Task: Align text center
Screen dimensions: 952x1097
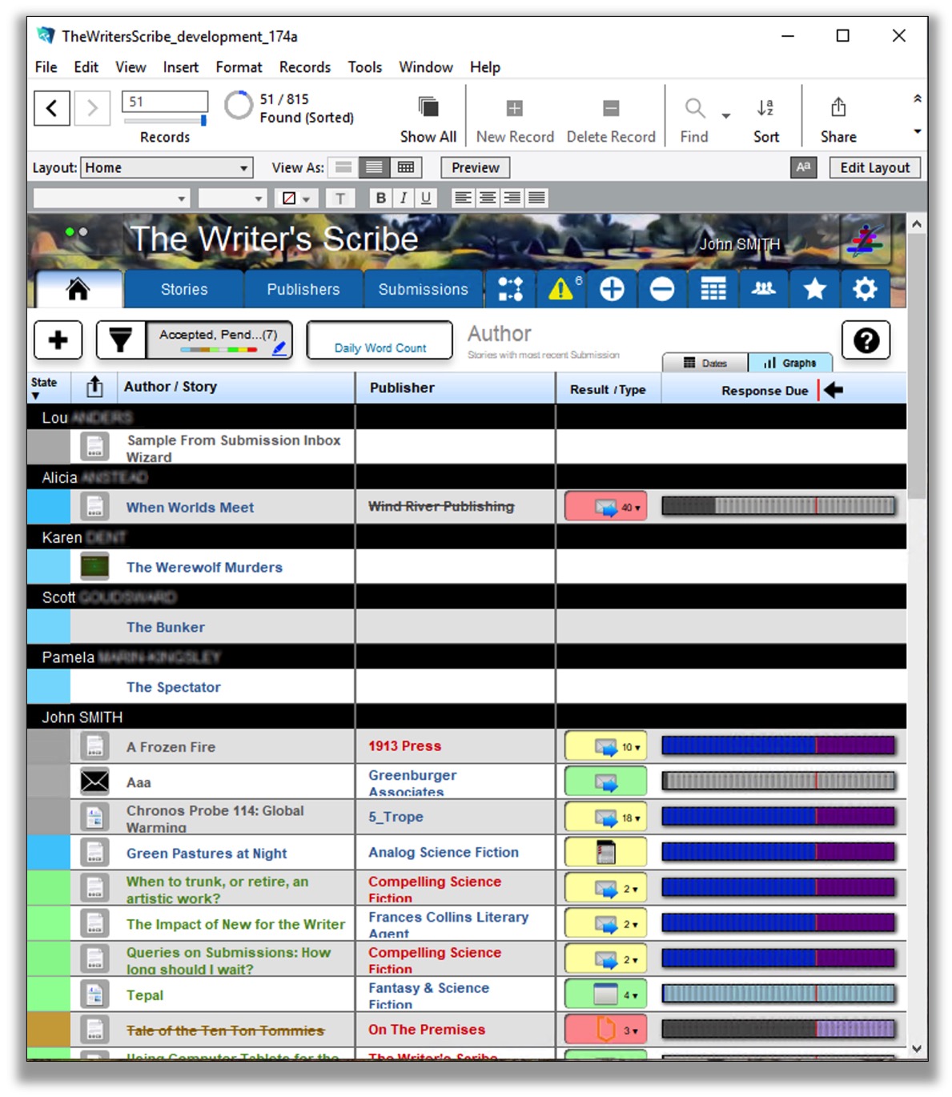Action: 488,198
